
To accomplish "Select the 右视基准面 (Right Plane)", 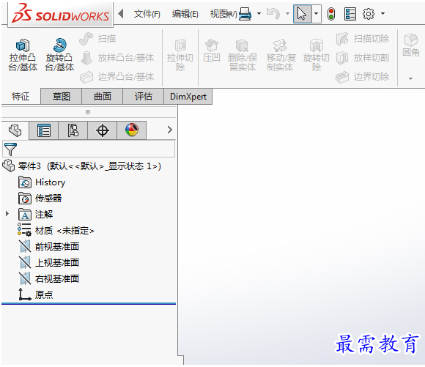I will point(49,278).
